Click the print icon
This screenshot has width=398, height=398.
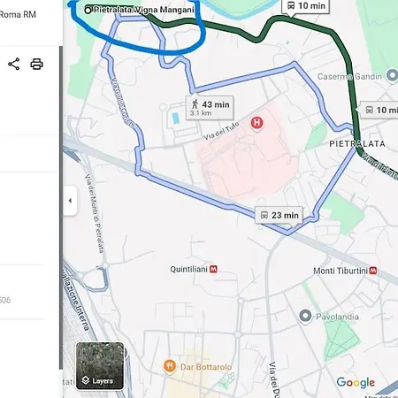point(36,64)
